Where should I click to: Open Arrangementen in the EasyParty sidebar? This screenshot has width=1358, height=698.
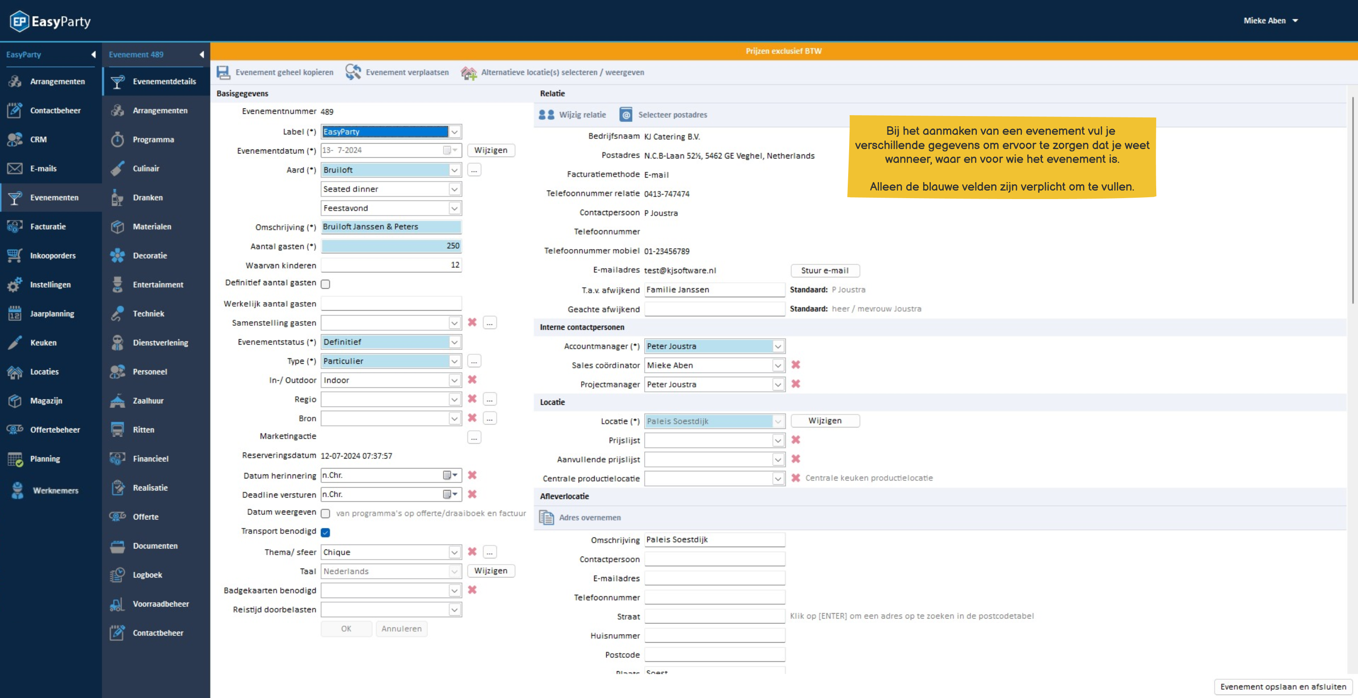pyautogui.click(x=50, y=81)
